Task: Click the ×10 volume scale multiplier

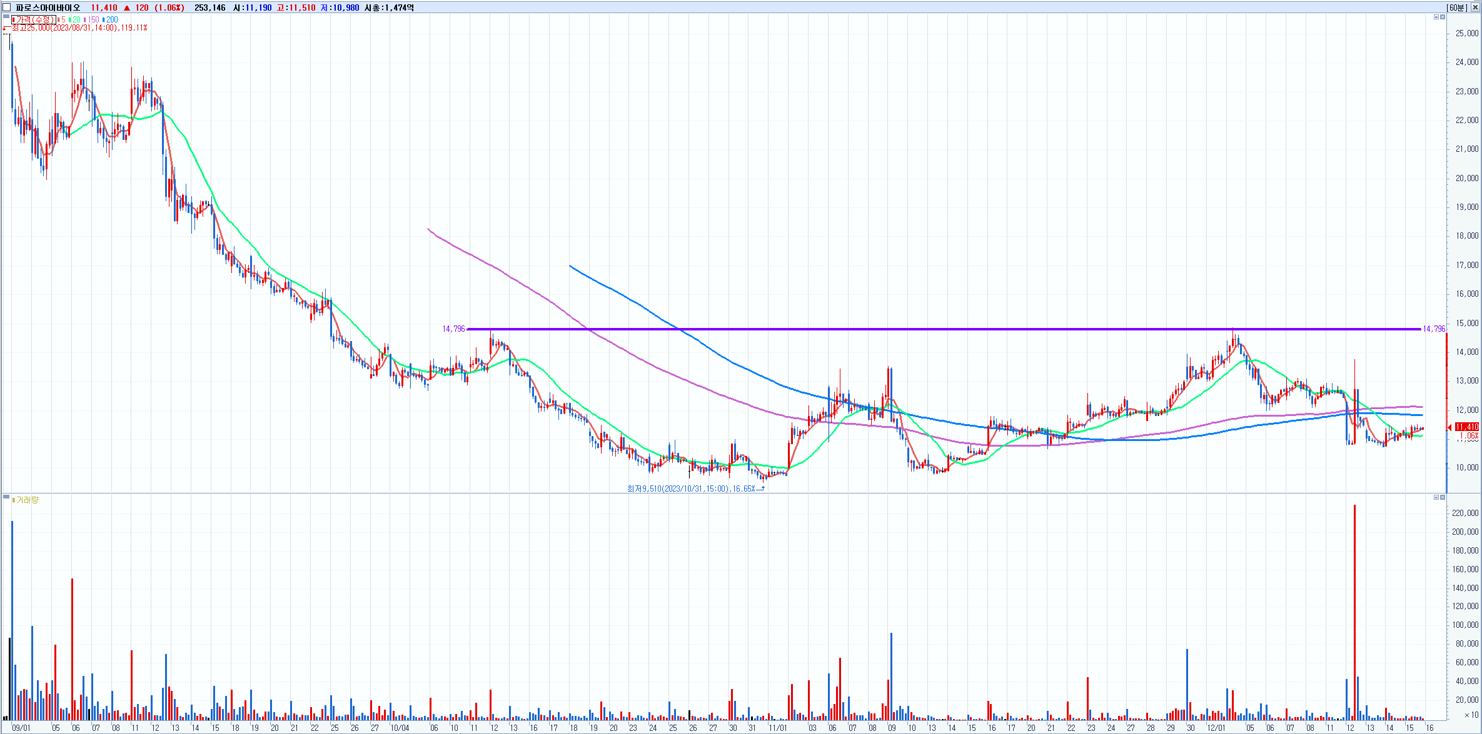Action: (x=1471, y=715)
